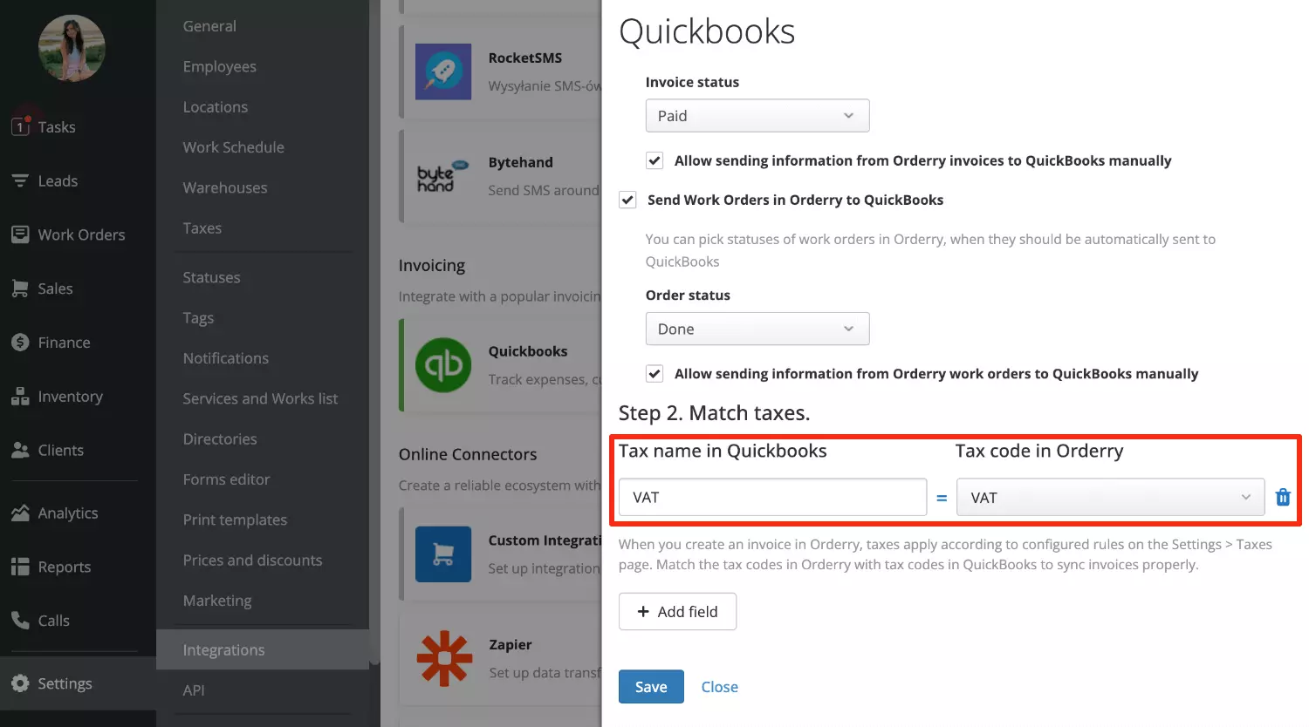This screenshot has width=1309, height=727.
Task: Click the RocketSMS rocket logo
Action: 443,71
